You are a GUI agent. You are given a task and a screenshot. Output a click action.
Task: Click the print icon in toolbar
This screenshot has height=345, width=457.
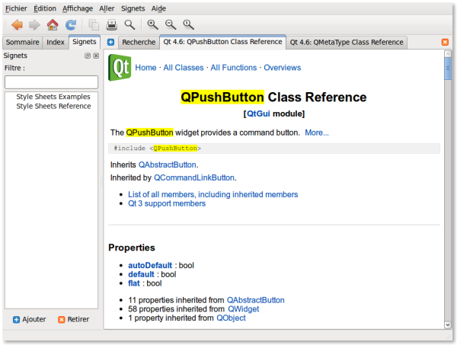pyautogui.click(x=112, y=24)
